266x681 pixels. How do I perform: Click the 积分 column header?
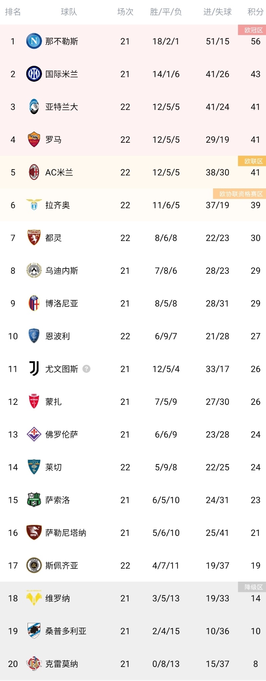point(256,12)
